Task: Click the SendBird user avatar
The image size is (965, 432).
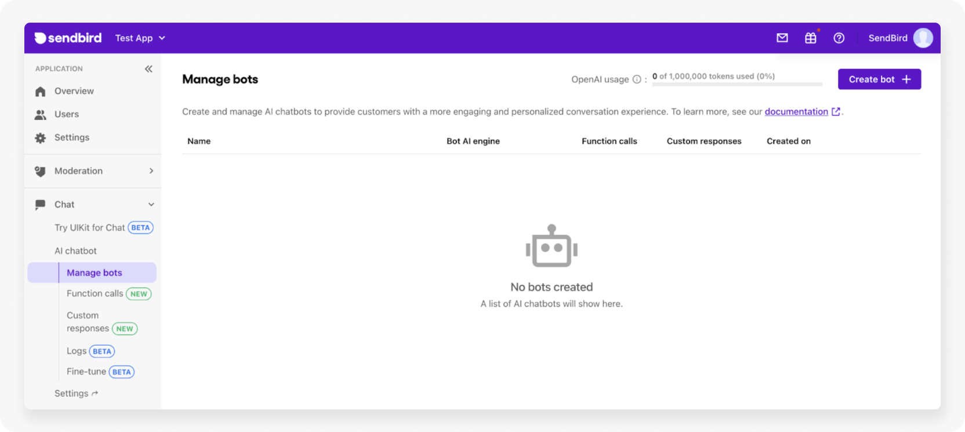Action: pos(923,38)
